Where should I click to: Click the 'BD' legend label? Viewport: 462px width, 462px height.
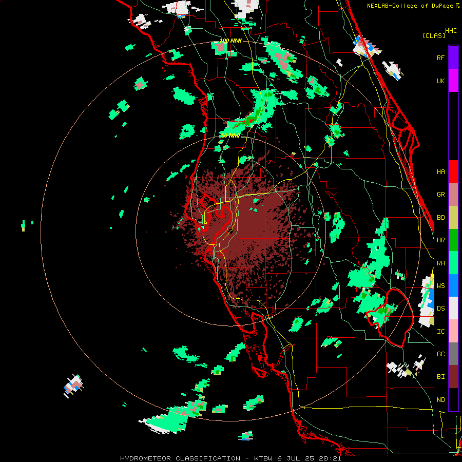[x=440, y=218]
